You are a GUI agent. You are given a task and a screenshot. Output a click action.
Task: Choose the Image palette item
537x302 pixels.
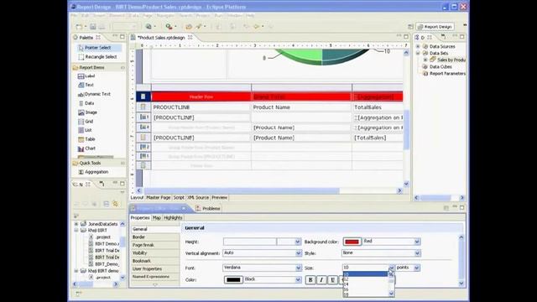(x=87, y=112)
